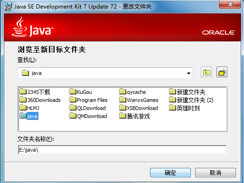Click the 腾讯游戏 folder name
244x183 pixels.
click(x=138, y=116)
